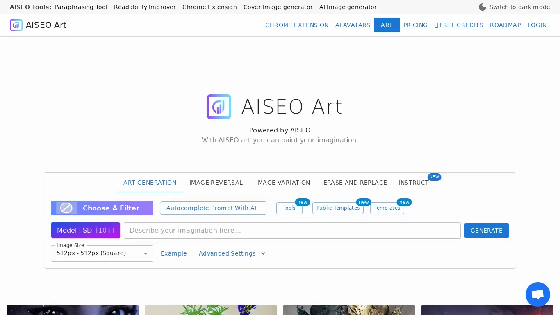Switch to the Image Reversal tab
Screen dimensions: 560x315
[x=216, y=183]
